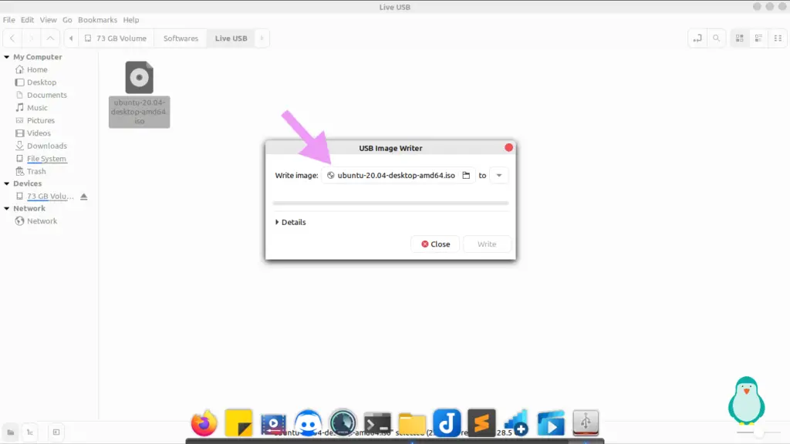Hide the sidebar using status bar button

click(x=56, y=432)
